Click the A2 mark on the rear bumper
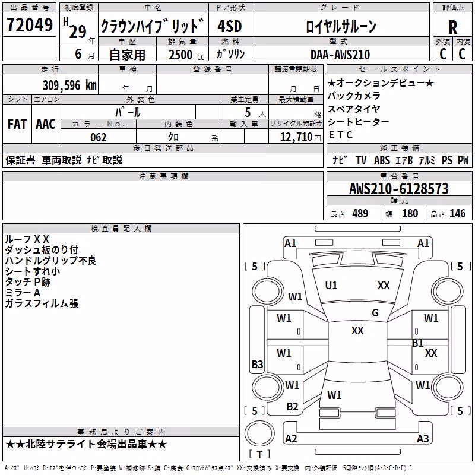The height and width of the screenshot is (475, 475). coord(291,439)
